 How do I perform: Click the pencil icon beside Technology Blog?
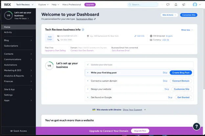pyautogui.click(x=95, y=19)
